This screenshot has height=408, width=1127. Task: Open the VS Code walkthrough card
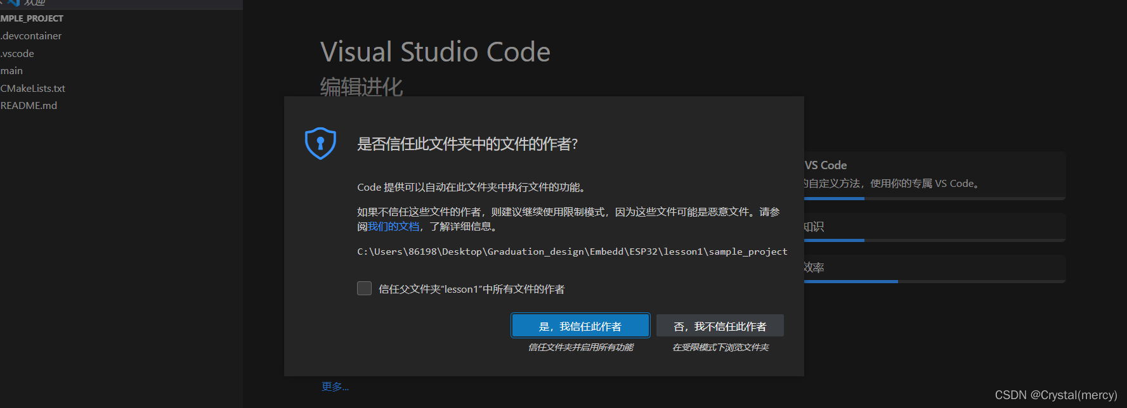935,175
